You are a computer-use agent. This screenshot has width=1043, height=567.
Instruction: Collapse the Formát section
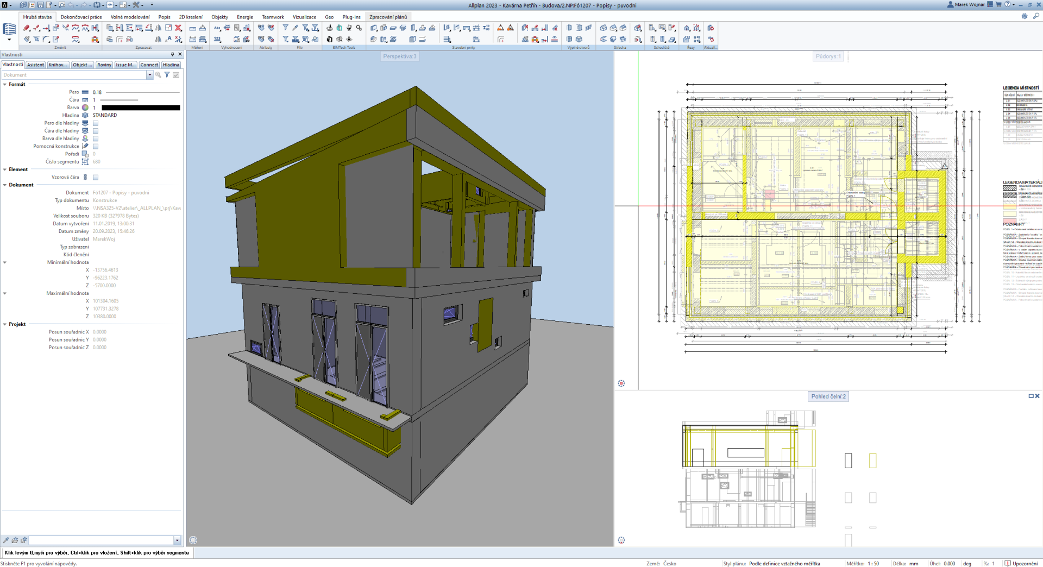pos(5,85)
